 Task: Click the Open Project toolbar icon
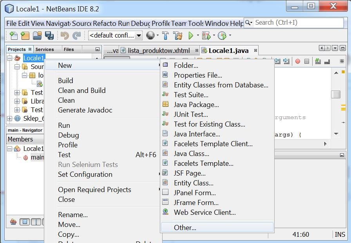[x=37, y=35]
